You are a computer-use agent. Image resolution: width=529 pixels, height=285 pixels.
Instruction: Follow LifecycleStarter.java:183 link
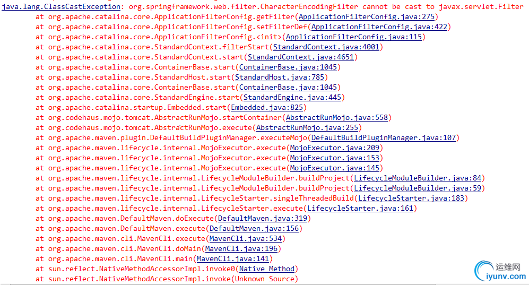(x=411, y=198)
